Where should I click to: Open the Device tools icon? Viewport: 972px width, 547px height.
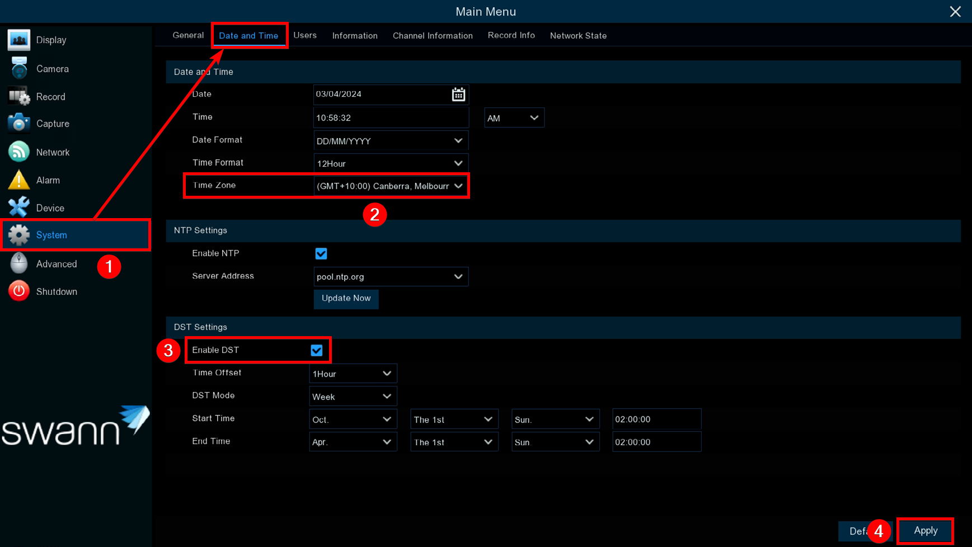pos(18,208)
